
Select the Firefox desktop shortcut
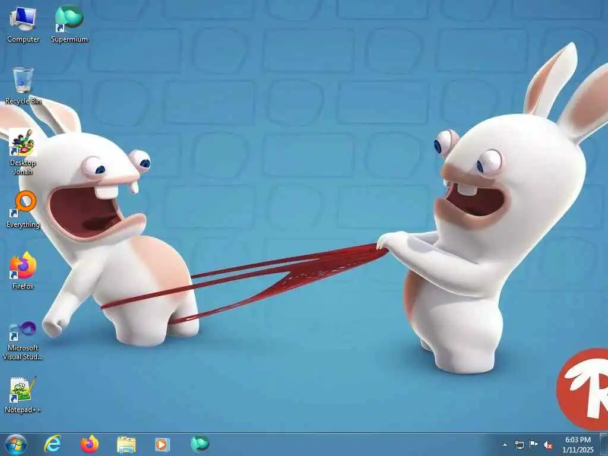[x=23, y=271]
